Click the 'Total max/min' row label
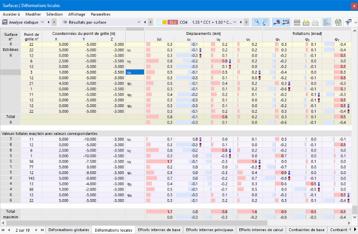This screenshot has width=358, height=234. (10, 214)
